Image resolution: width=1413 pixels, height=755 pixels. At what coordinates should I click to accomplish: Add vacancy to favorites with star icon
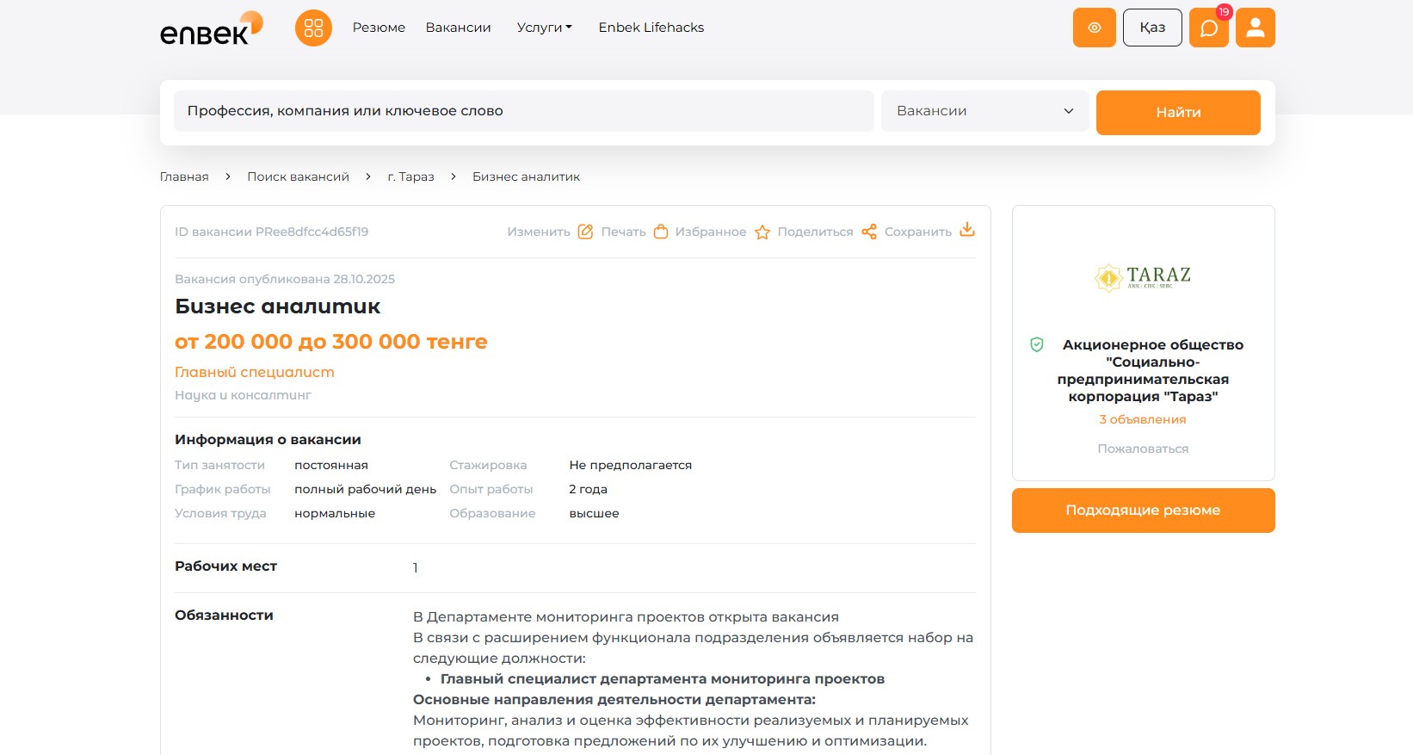[x=762, y=232]
